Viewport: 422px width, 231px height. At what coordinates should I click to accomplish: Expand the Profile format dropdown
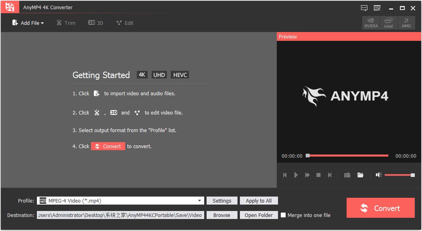199,201
